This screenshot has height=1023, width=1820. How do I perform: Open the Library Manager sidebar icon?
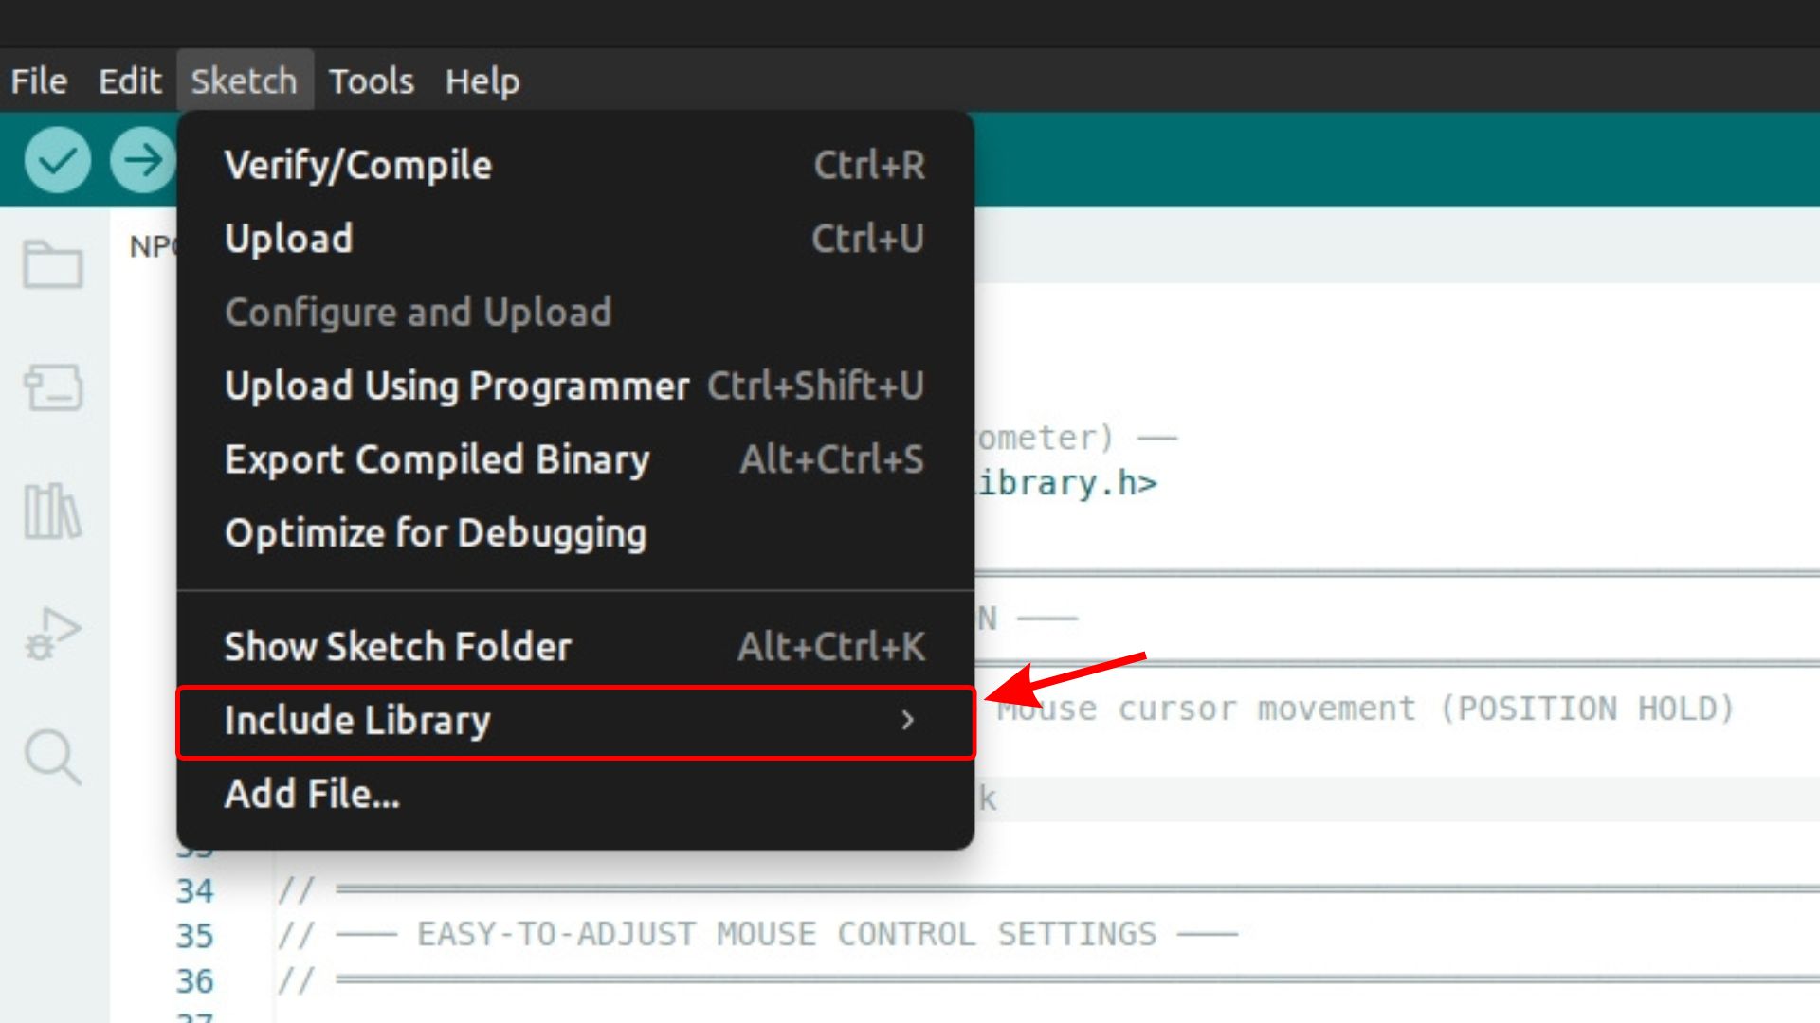[53, 511]
